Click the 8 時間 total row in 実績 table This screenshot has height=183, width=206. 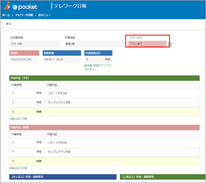pyautogui.click(x=104, y=161)
